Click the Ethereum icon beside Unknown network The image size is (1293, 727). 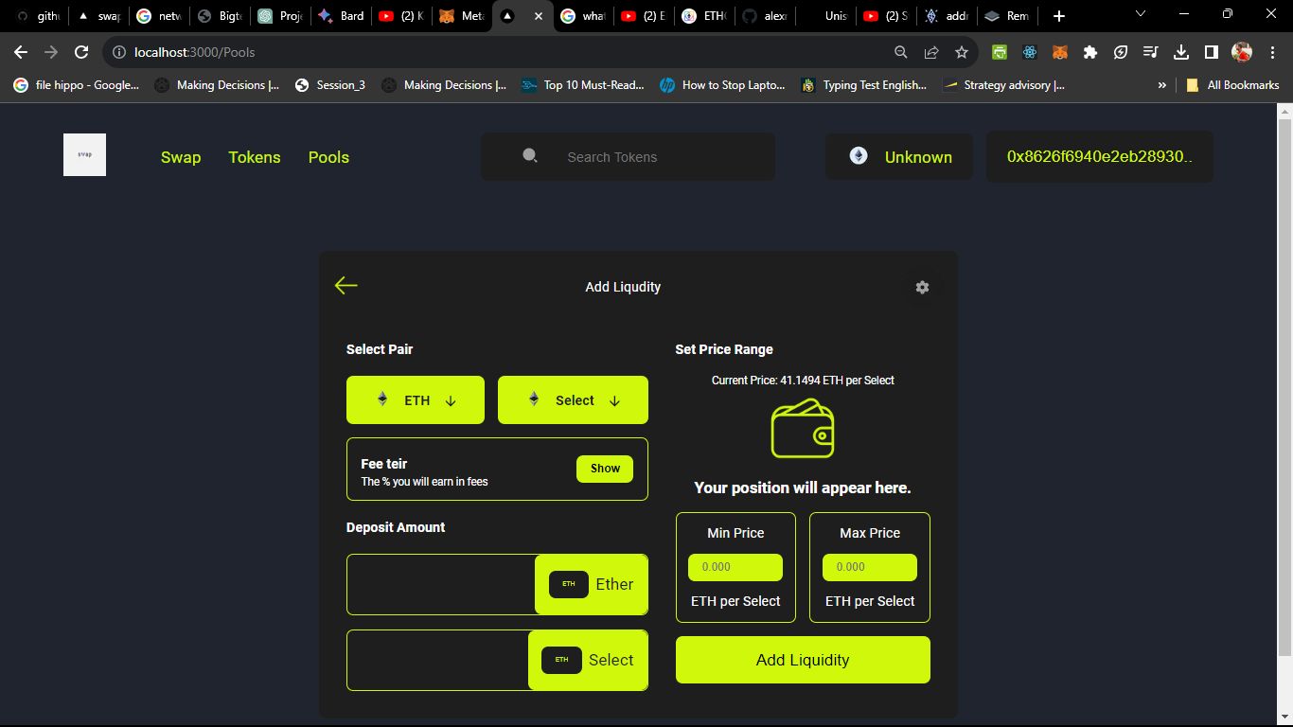[x=859, y=156]
